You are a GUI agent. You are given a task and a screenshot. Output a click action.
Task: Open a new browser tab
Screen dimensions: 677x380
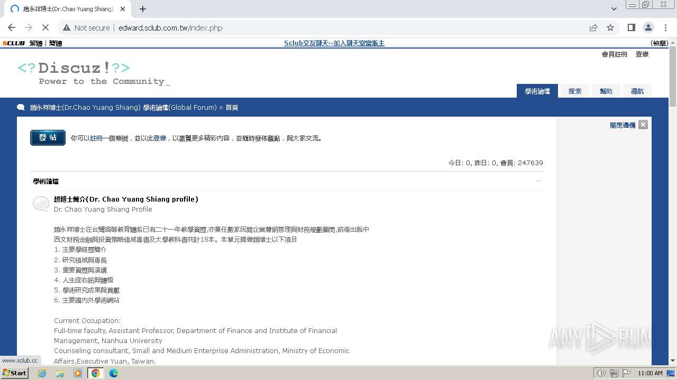point(143,9)
